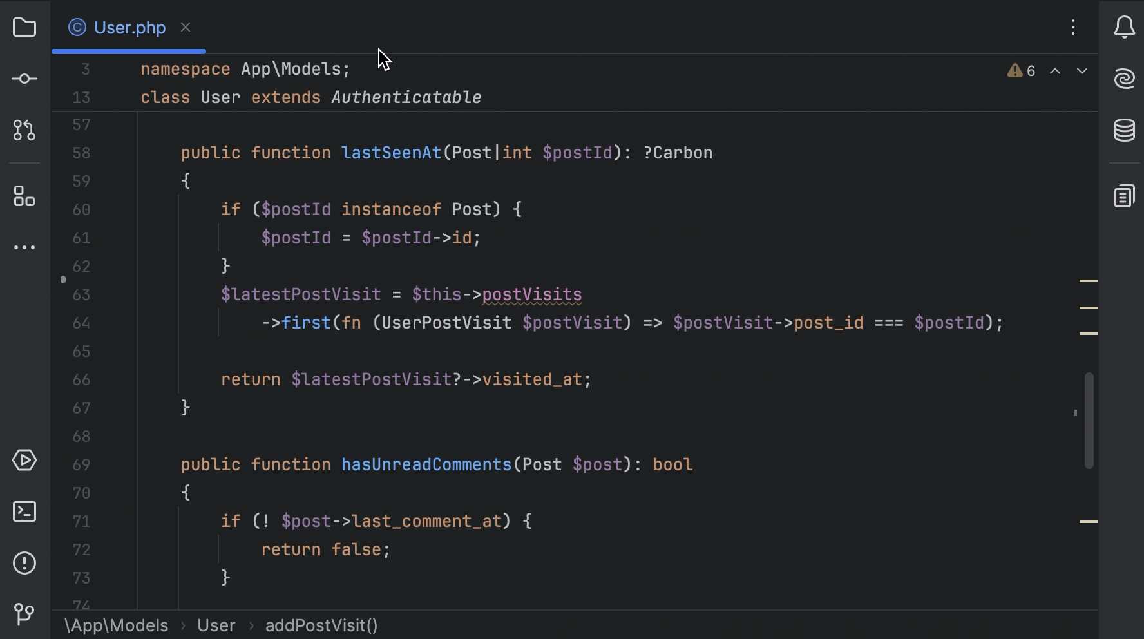Click the $latestPostVisit variable on line 63
The width and height of the screenshot is (1144, 639).
tap(301, 294)
